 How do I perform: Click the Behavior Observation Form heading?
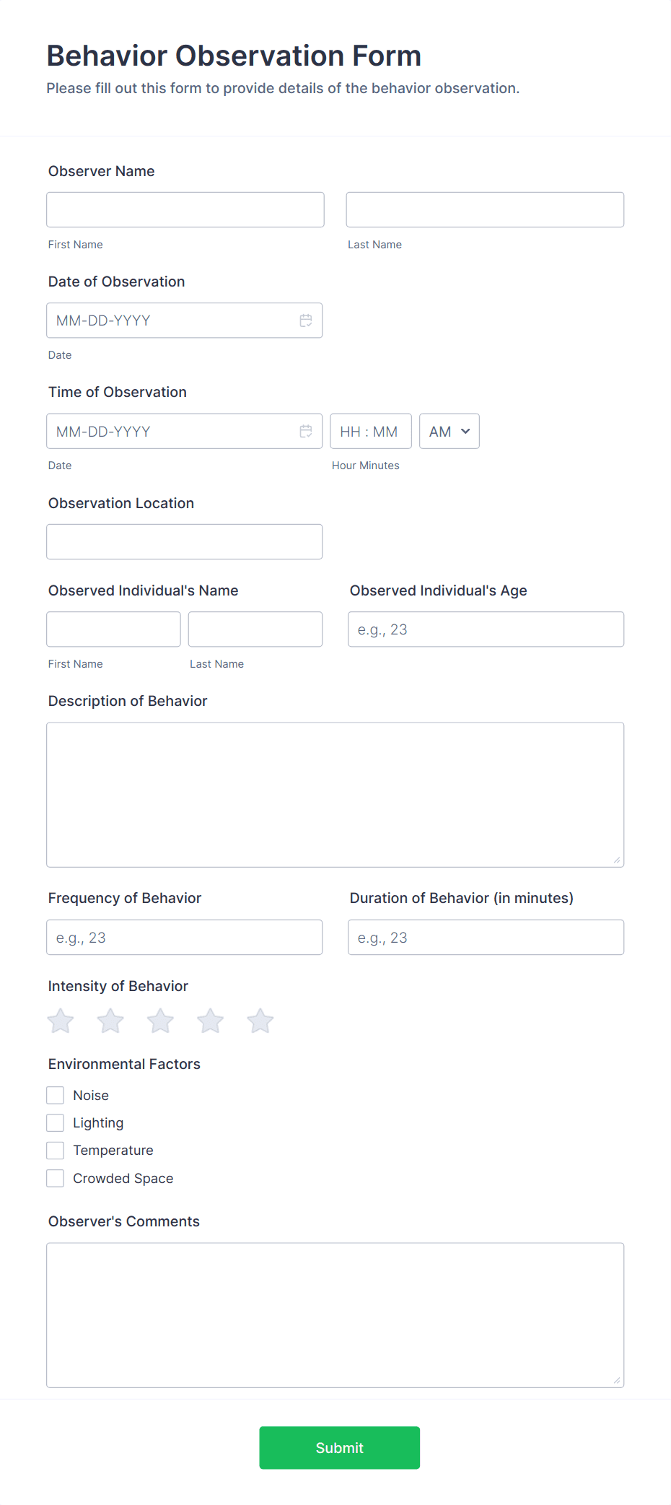click(234, 56)
